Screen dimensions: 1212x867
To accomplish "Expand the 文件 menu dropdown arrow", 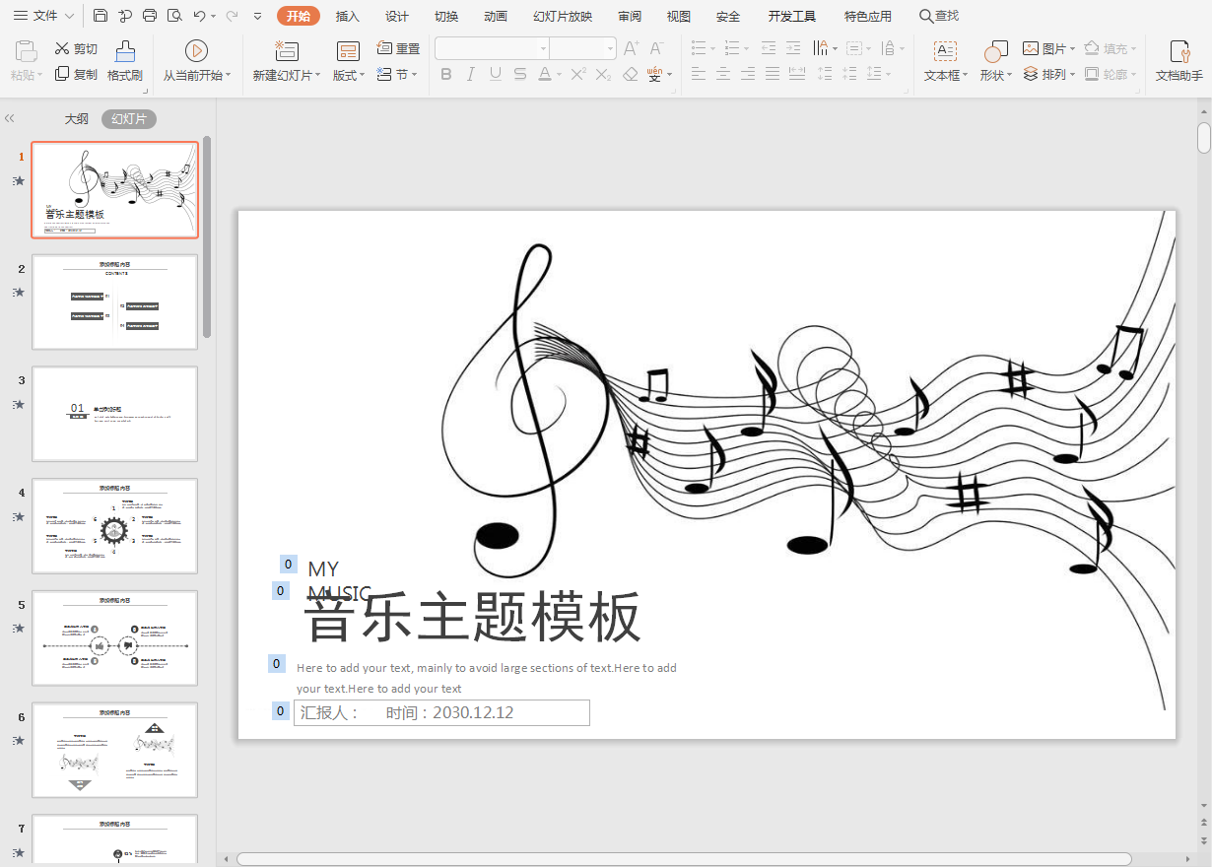I will [69, 16].
